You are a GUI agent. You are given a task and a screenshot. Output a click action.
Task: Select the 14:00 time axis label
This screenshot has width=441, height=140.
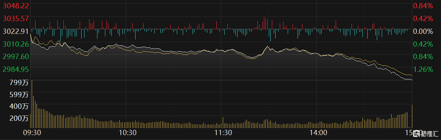point(318,132)
